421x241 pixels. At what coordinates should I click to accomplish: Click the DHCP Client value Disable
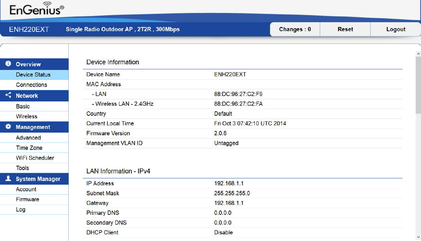(x=224, y=232)
